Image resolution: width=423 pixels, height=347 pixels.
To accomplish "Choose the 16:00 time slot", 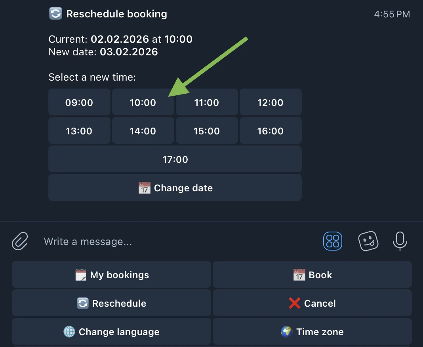I will (271, 131).
